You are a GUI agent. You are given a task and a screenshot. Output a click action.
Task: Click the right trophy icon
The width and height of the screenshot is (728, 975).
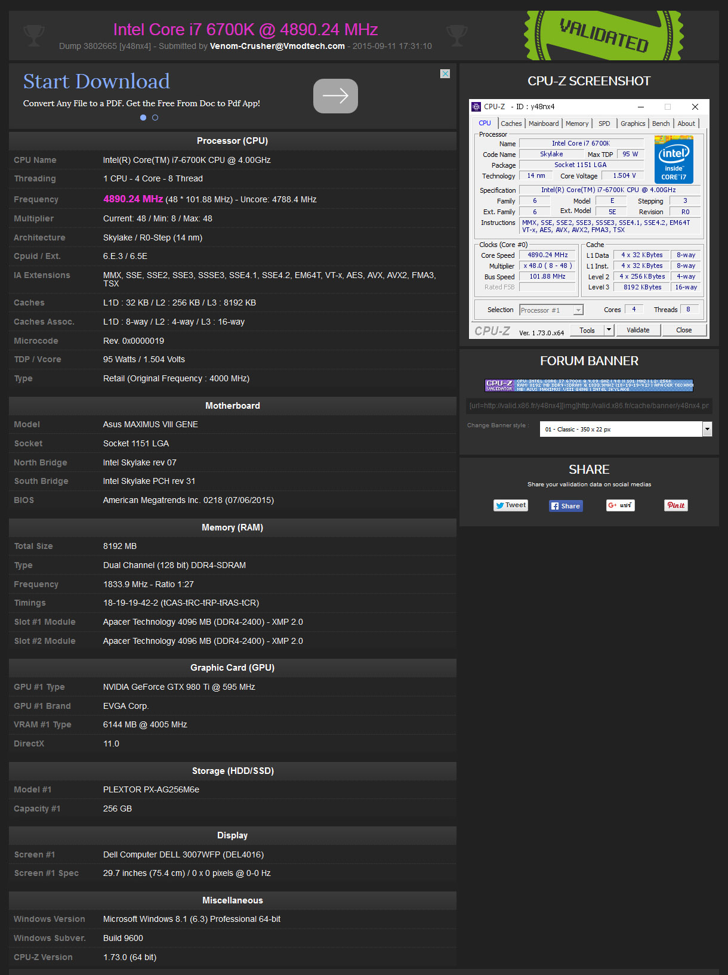(x=457, y=36)
